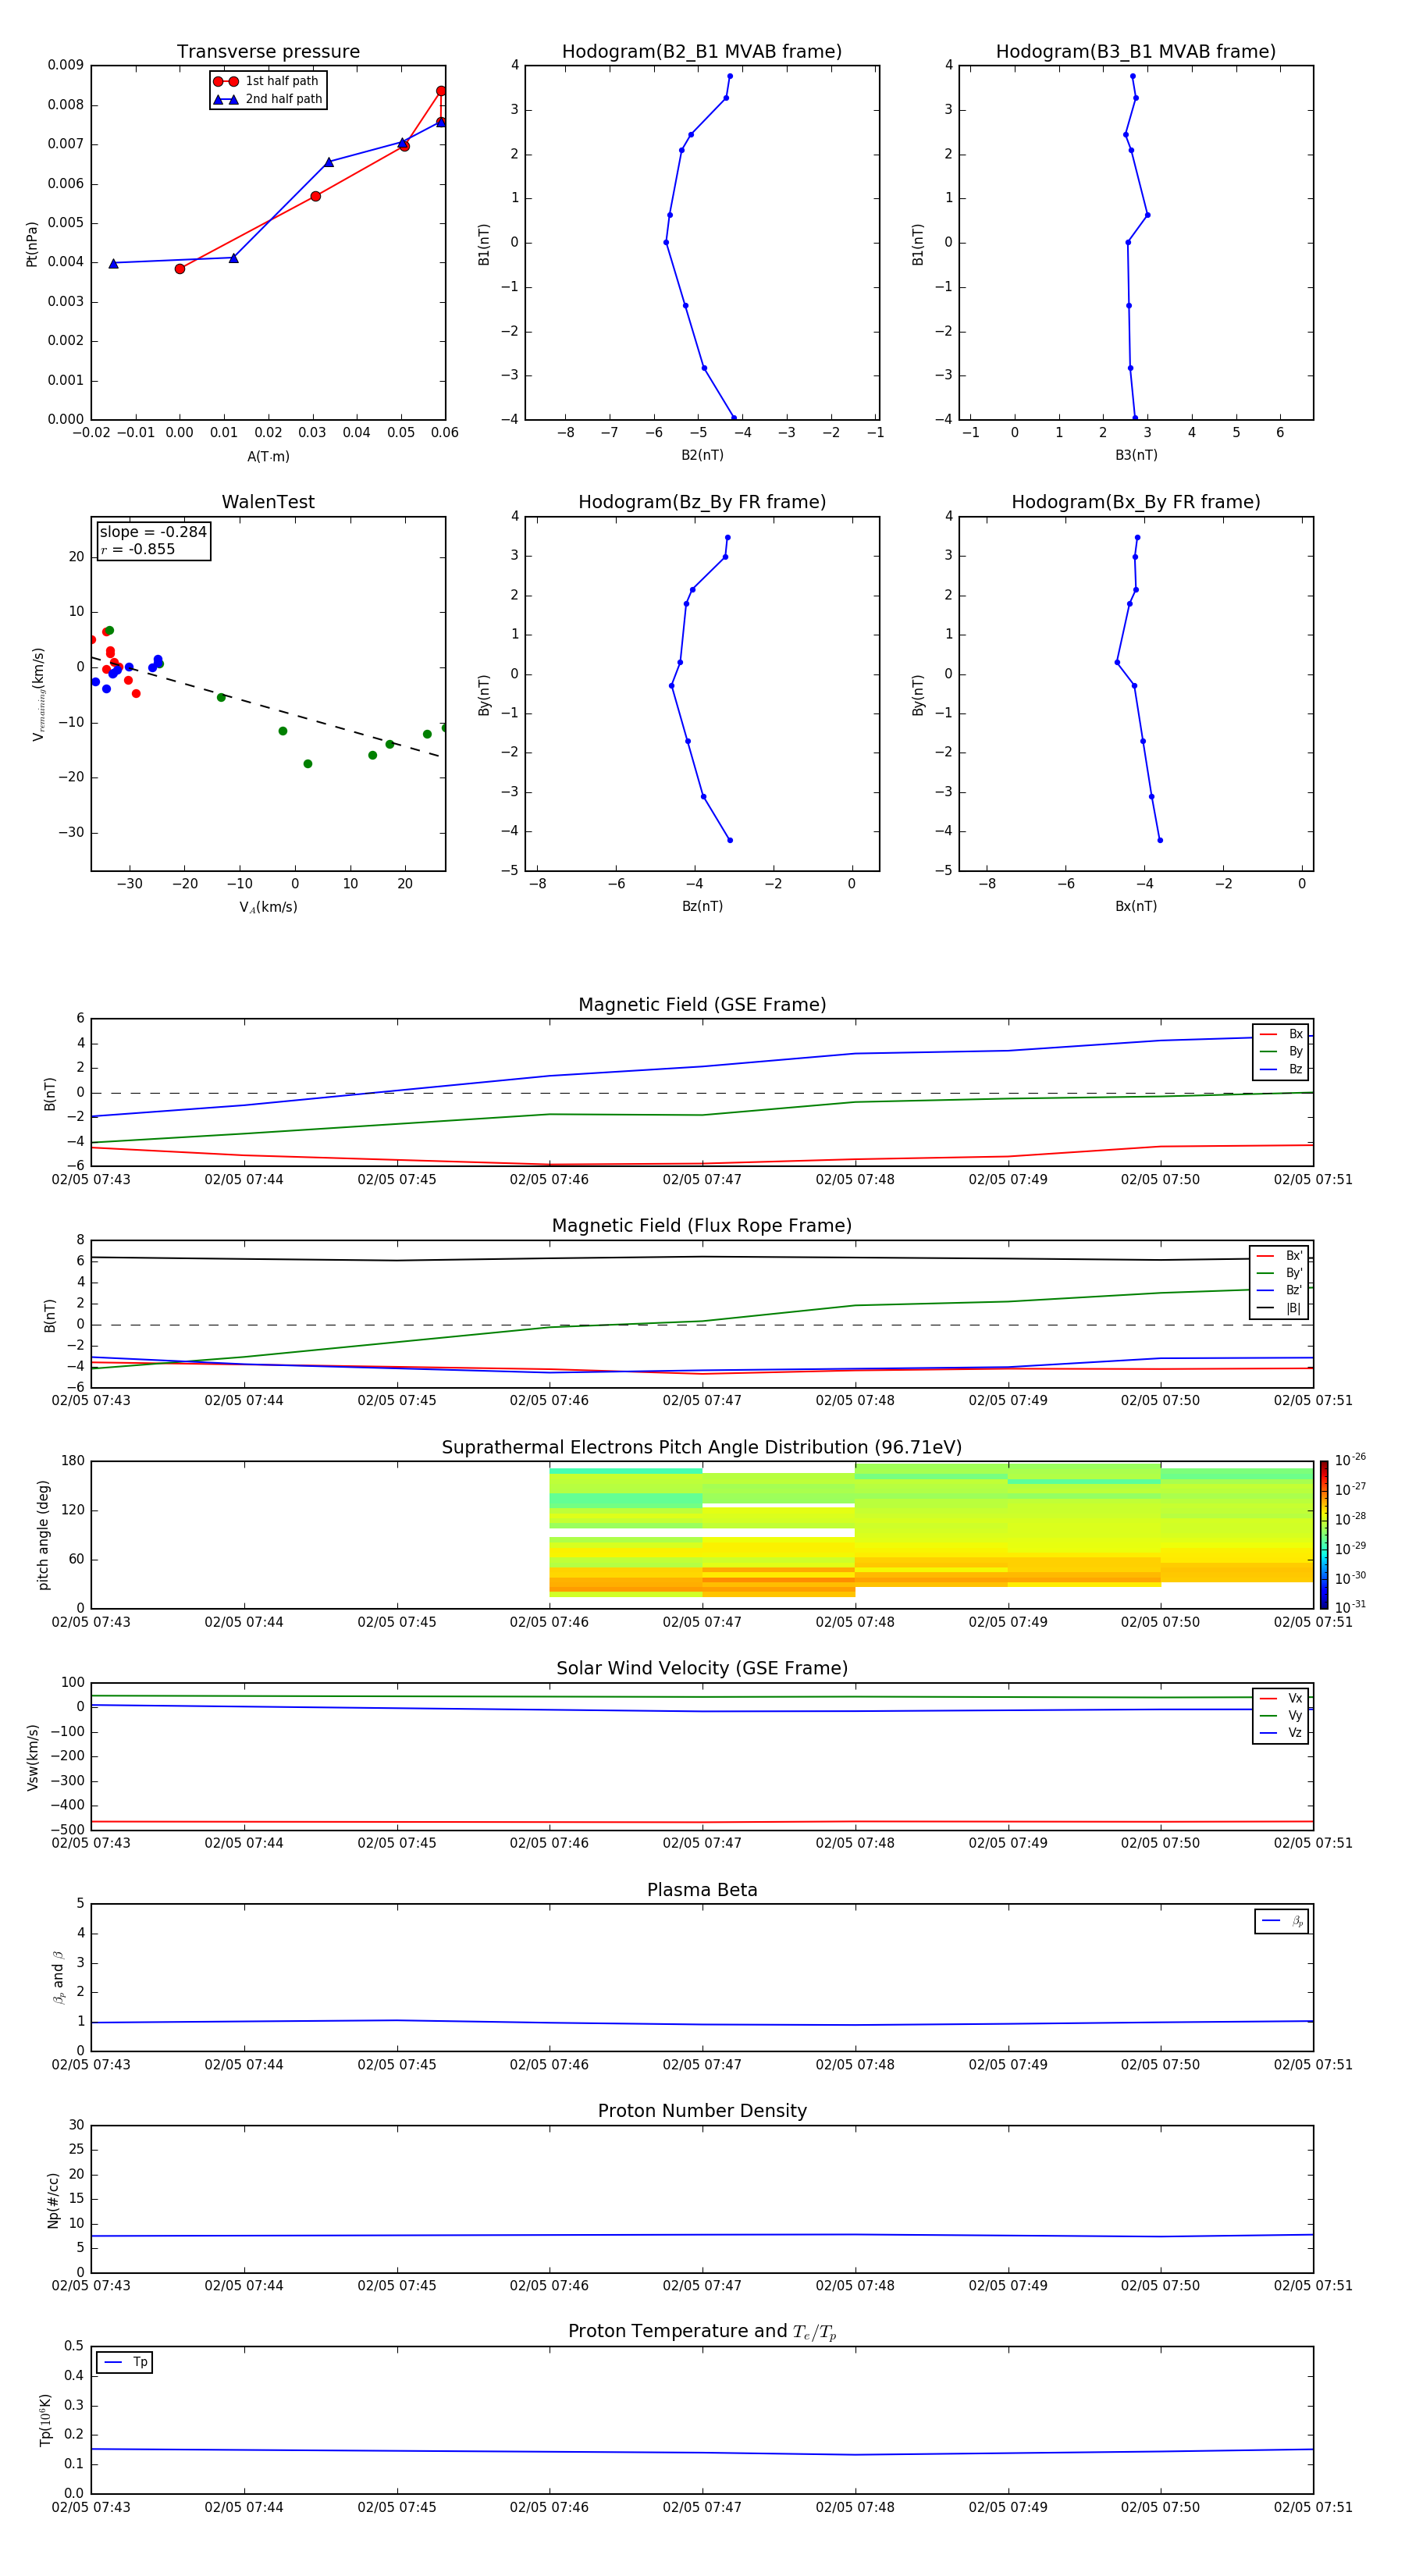1405x2576 pixels.
Task: Select the Vx entry in the velocity legend
Action: click(1281, 1698)
